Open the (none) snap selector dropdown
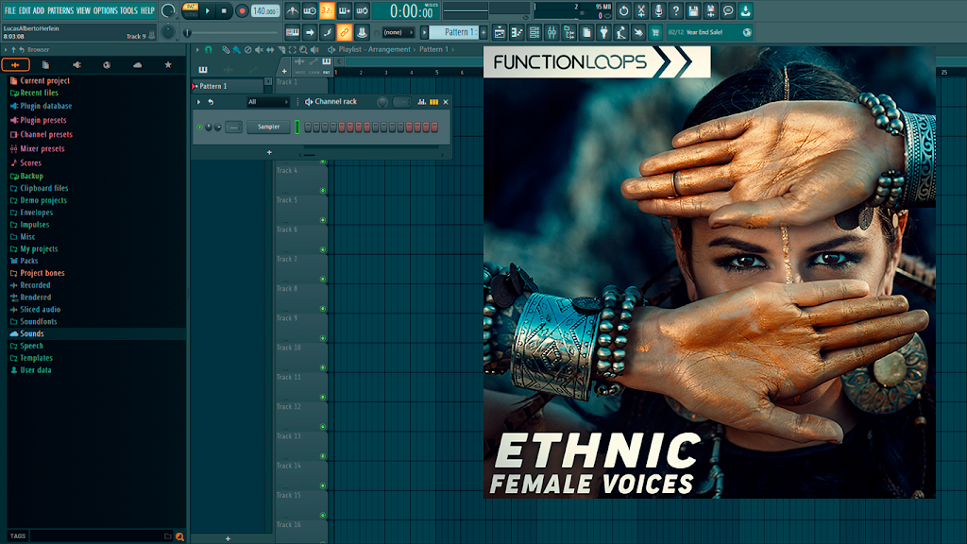 (x=398, y=32)
